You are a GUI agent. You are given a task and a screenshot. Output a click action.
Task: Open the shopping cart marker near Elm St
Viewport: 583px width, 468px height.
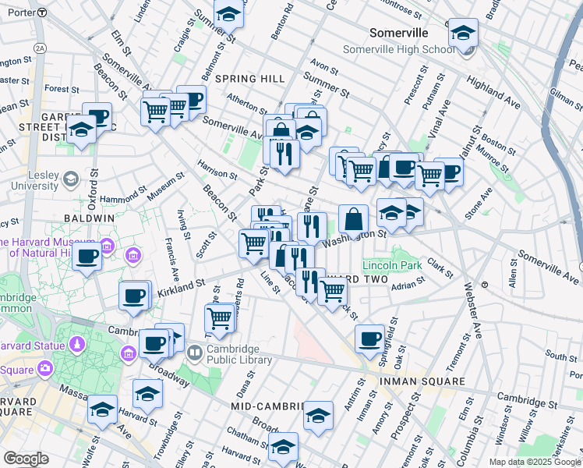coord(156,111)
